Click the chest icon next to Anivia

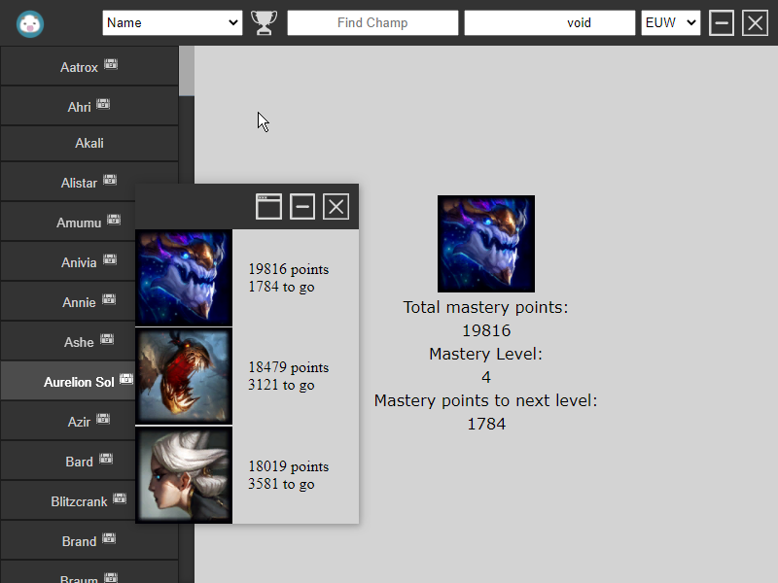coord(110,259)
